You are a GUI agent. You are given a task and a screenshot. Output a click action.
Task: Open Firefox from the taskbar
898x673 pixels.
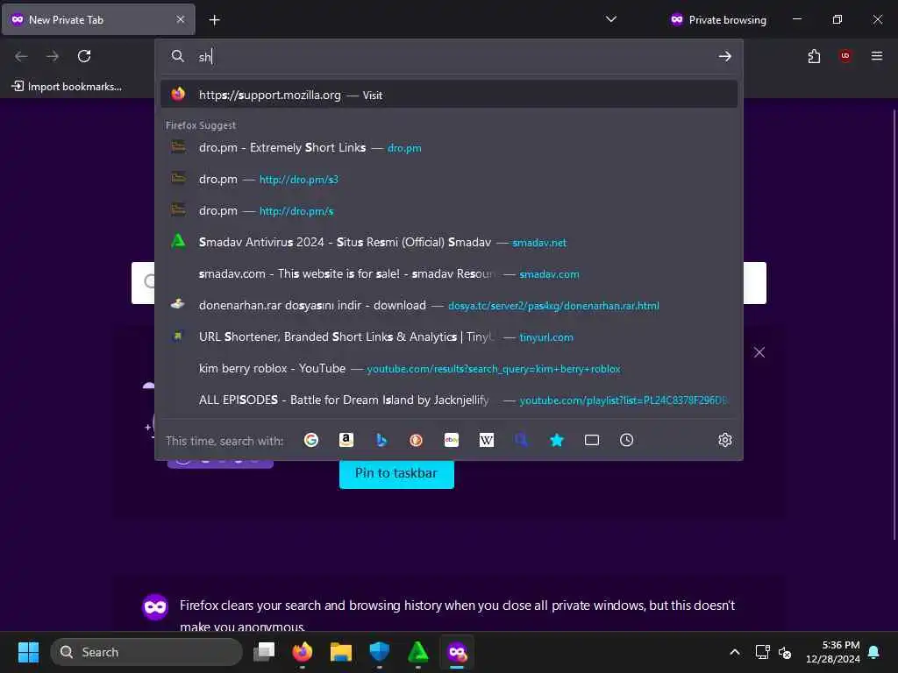click(303, 652)
